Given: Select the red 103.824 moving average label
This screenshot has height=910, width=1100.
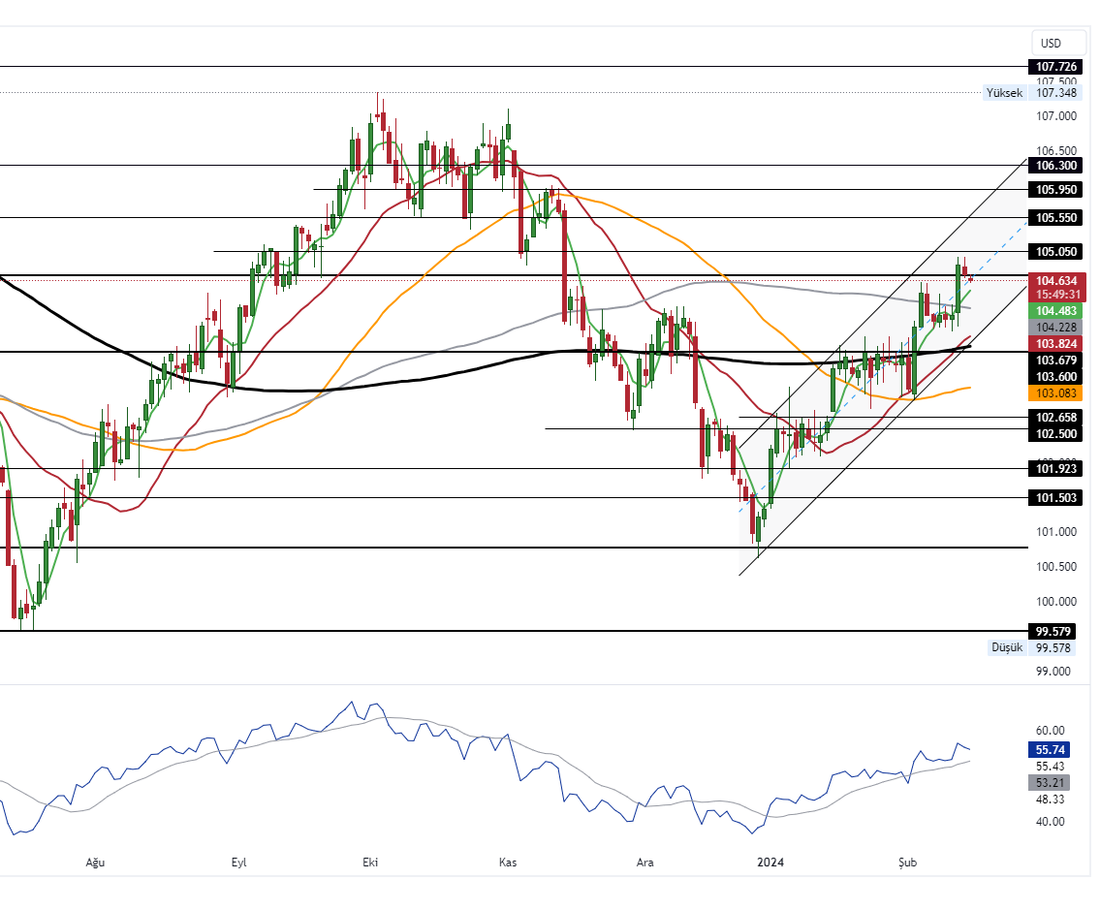Looking at the screenshot, I should pos(1055,344).
